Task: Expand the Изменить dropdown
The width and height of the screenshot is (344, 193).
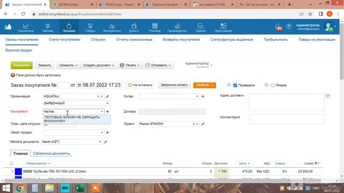Action: click(x=68, y=65)
